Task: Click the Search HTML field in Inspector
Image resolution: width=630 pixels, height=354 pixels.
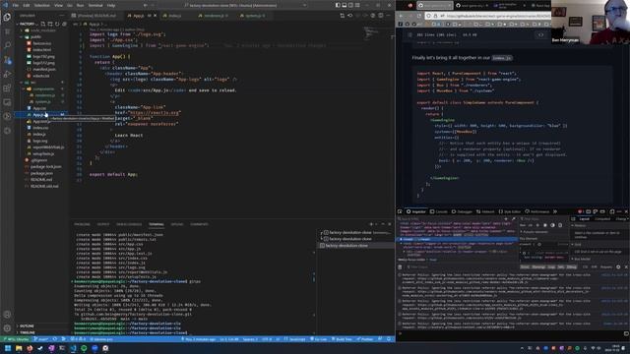Action: click(x=449, y=218)
